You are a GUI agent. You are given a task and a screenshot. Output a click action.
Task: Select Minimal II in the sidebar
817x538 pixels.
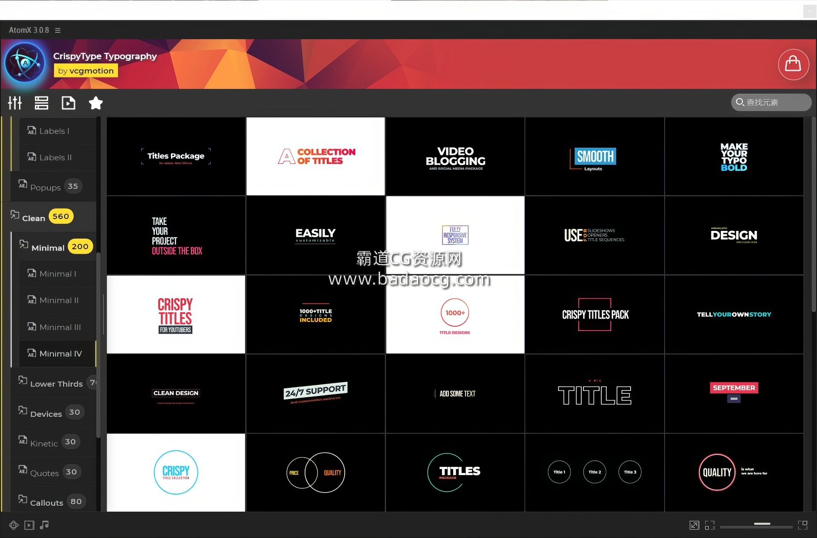(x=58, y=300)
